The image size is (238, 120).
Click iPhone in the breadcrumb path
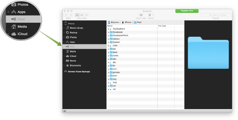tap(128, 22)
